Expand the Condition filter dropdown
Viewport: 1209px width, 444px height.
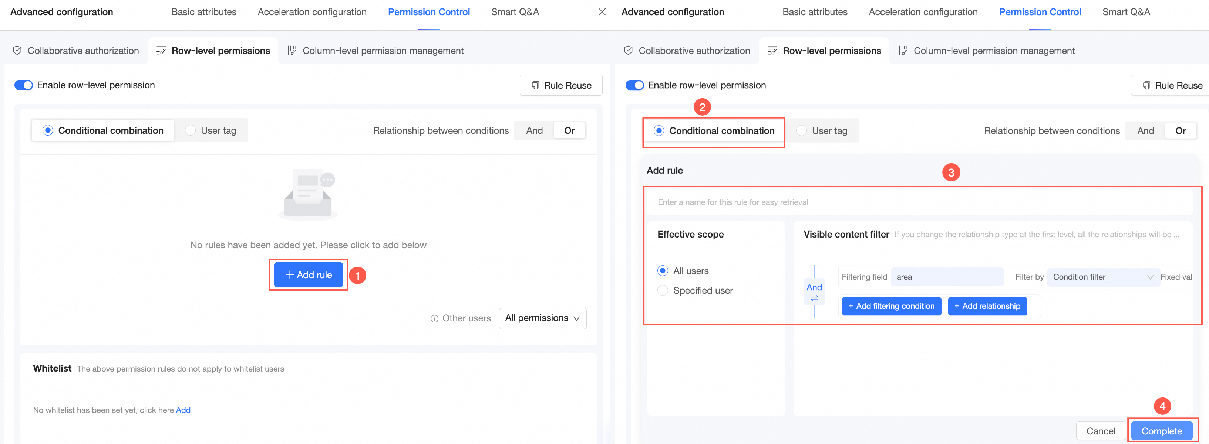(x=1102, y=277)
